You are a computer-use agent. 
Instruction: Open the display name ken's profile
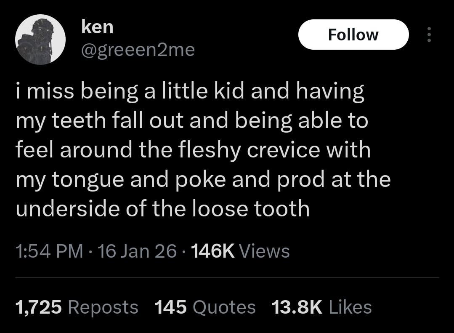click(x=97, y=27)
